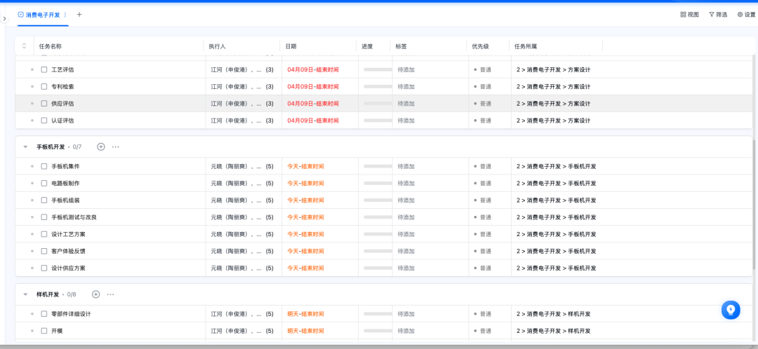Click the 筛选 filter button

[717, 15]
